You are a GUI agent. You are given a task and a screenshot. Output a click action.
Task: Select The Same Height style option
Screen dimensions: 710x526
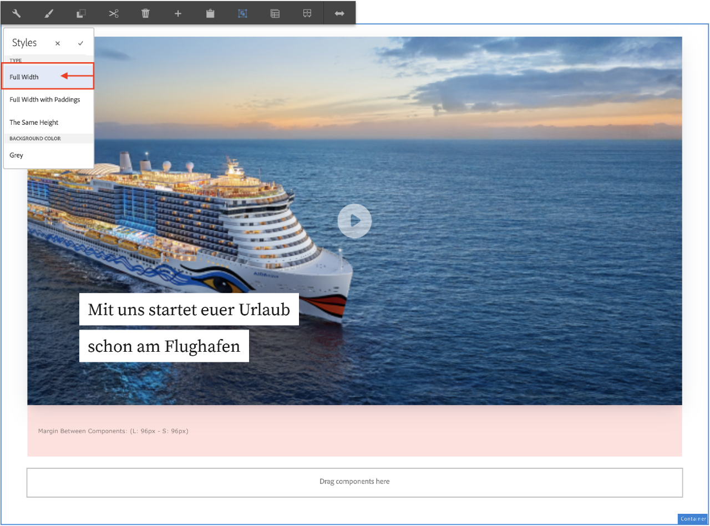33,123
